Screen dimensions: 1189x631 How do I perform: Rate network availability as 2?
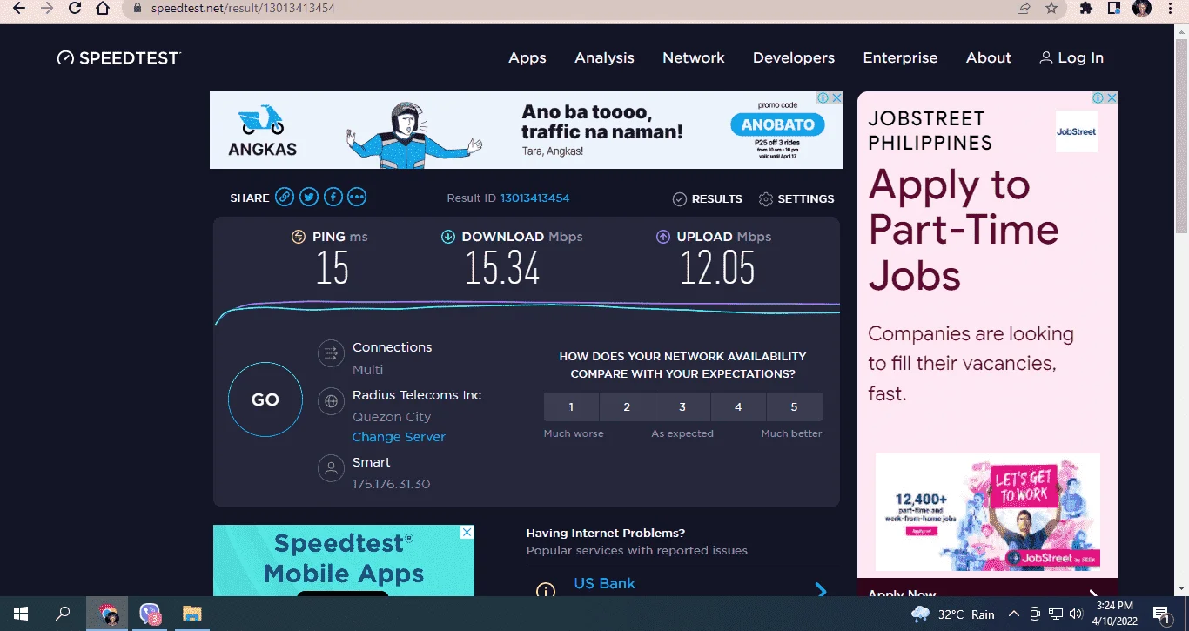627,406
